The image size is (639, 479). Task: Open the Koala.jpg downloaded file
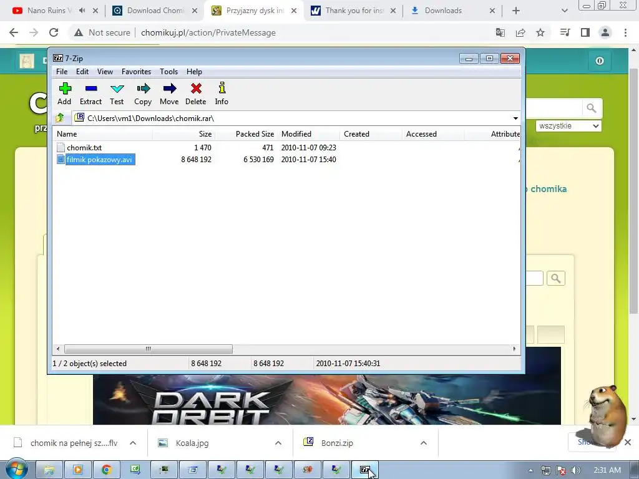click(192, 443)
